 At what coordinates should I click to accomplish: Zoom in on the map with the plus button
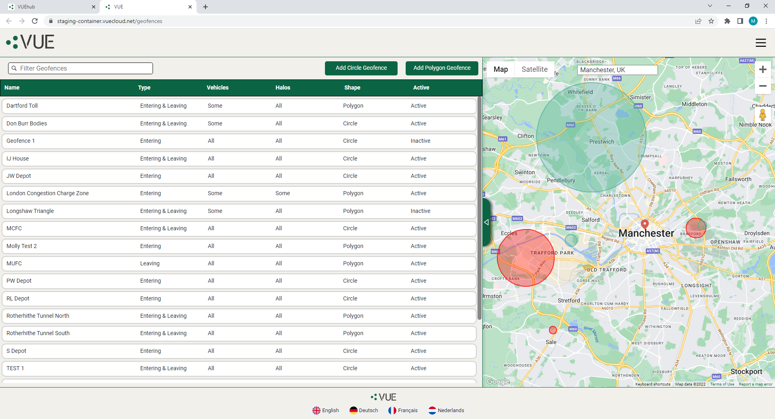(762, 69)
